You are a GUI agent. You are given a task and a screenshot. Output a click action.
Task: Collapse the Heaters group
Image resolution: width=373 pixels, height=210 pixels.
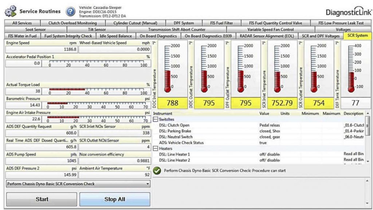(155, 148)
